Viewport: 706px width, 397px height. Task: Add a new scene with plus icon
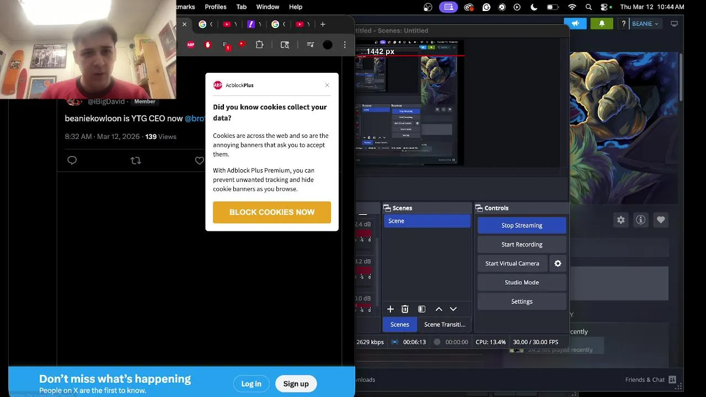pos(391,309)
